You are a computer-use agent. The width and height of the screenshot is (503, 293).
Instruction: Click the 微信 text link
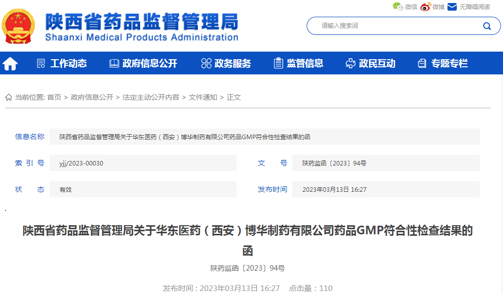(411, 7)
